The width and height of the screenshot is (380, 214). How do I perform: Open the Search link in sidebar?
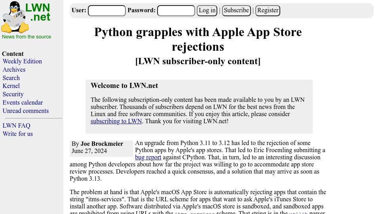(x=11, y=78)
